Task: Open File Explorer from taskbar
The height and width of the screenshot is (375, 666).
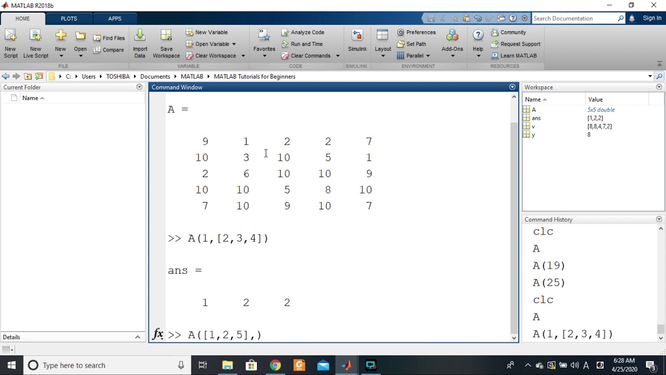Action: pyautogui.click(x=227, y=365)
